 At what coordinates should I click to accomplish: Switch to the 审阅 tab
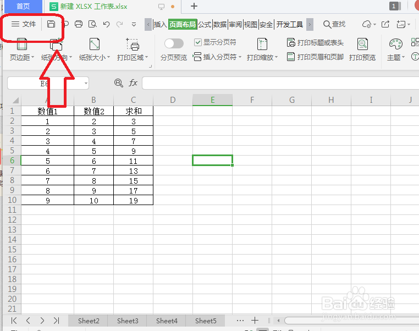click(235, 25)
